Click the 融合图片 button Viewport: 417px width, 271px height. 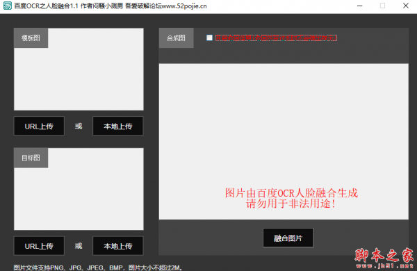[x=288, y=238]
